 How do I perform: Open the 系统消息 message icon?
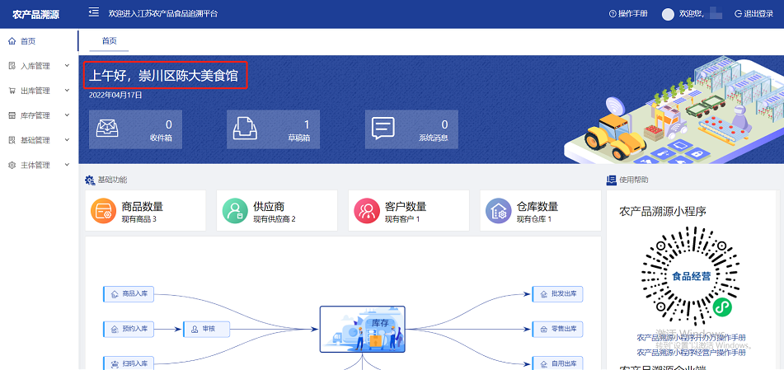pyautogui.click(x=383, y=129)
